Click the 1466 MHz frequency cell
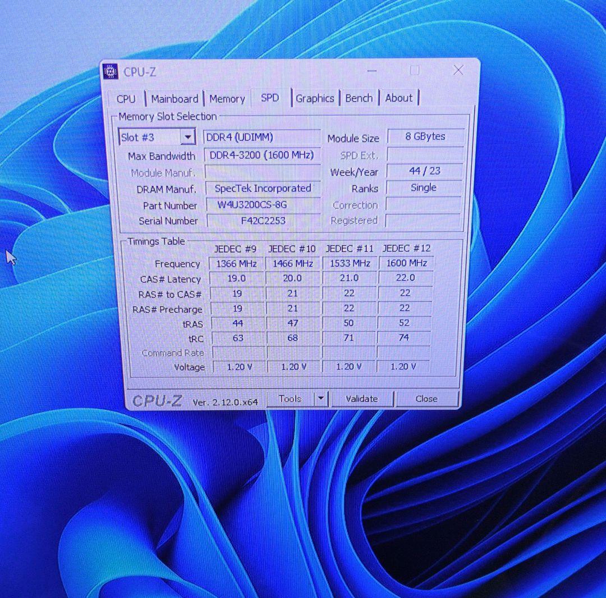Viewport: 606px width, 598px height. pyautogui.click(x=292, y=263)
